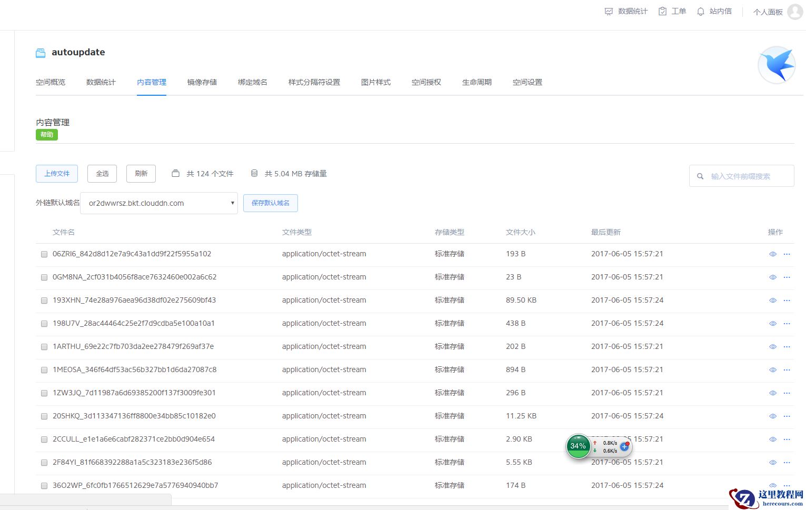
Task: Check the box for file 0GM8NA
Action: pos(44,277)
